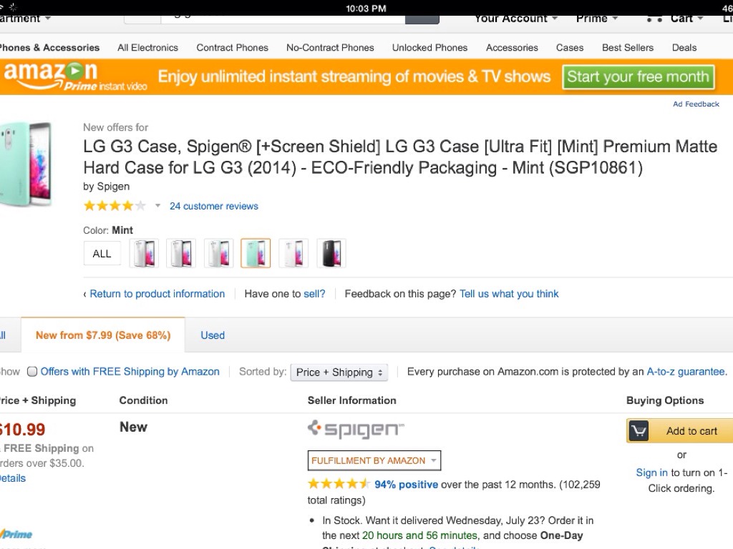Open the 24 customer reviews link
Viewport: 733px width, 549px height.
click(214, 206)
